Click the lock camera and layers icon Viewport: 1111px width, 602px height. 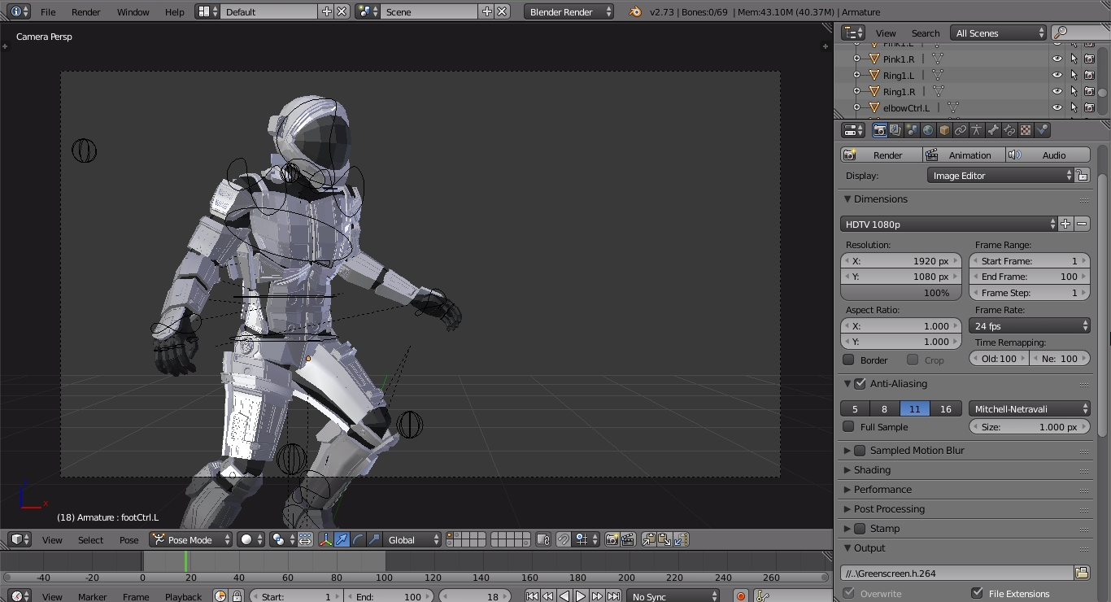click(543, 539)
